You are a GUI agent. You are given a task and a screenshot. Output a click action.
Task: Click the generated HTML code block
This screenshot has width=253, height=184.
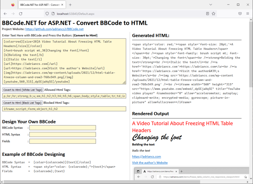click(186, 73)
